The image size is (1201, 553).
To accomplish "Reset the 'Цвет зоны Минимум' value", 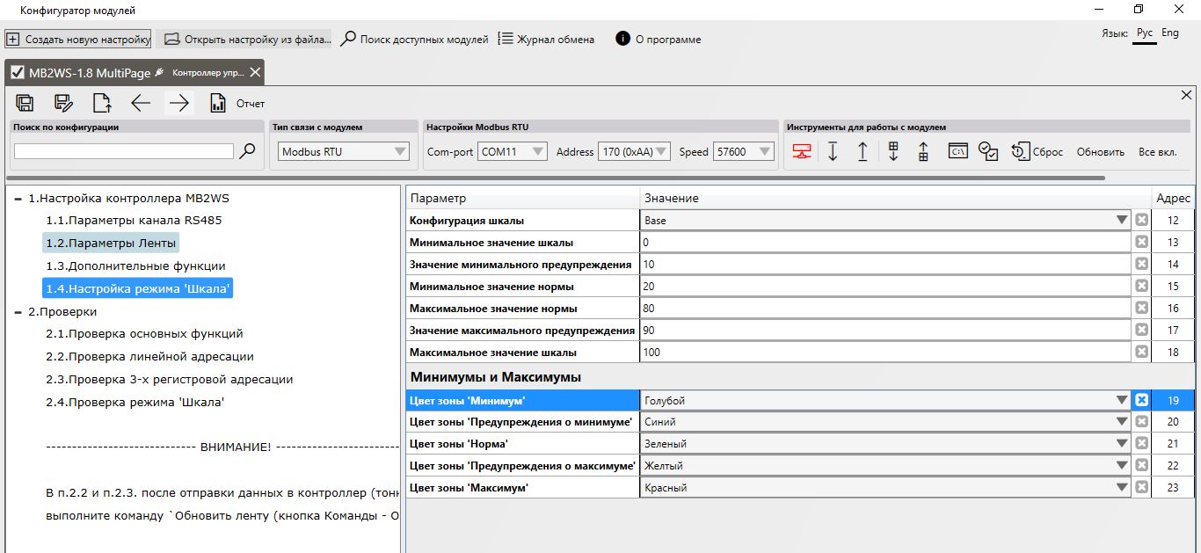I will [x=1141, y=400].
